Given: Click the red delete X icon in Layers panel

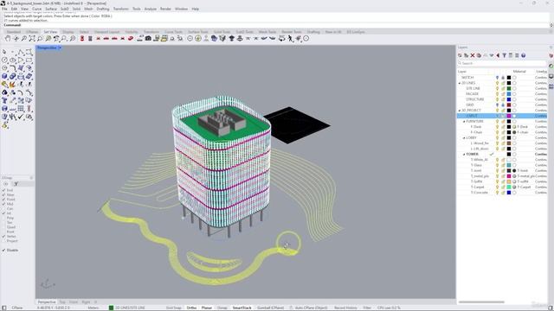Looking at the screenshot, I should (x=473, y=55).
